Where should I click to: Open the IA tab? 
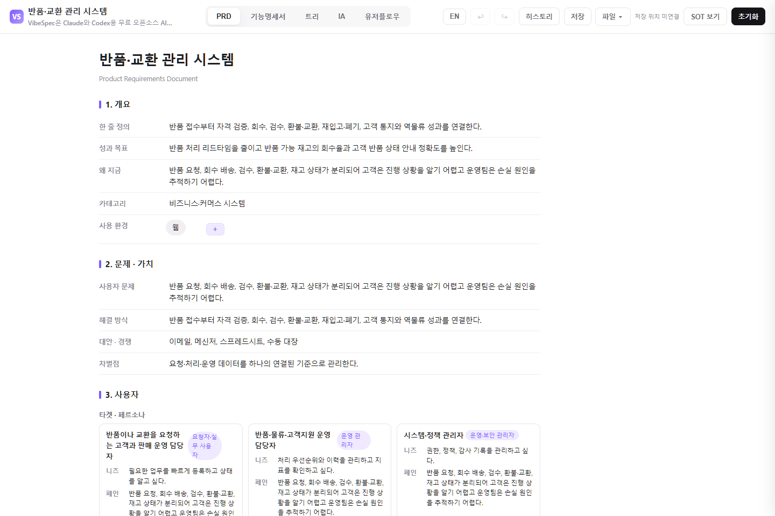click(342, 17)
